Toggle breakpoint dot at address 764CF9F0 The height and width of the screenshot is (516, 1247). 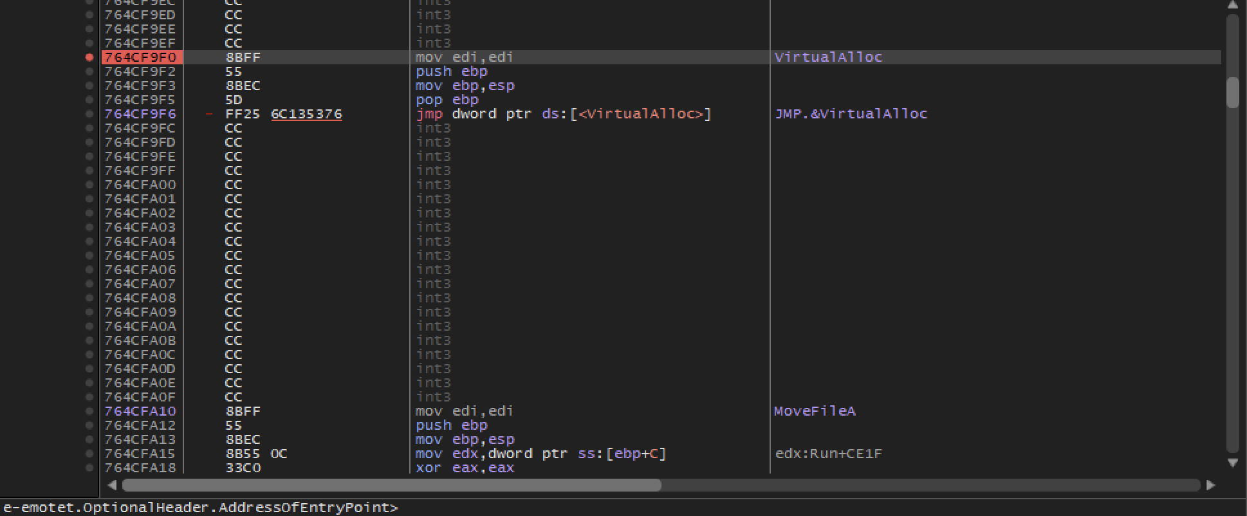click(89, 57)
